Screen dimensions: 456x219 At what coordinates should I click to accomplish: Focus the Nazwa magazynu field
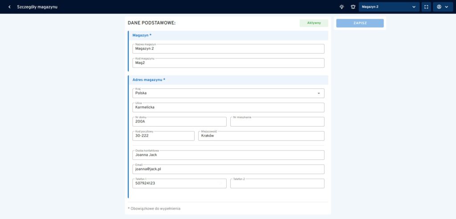(x=228, y=49)
